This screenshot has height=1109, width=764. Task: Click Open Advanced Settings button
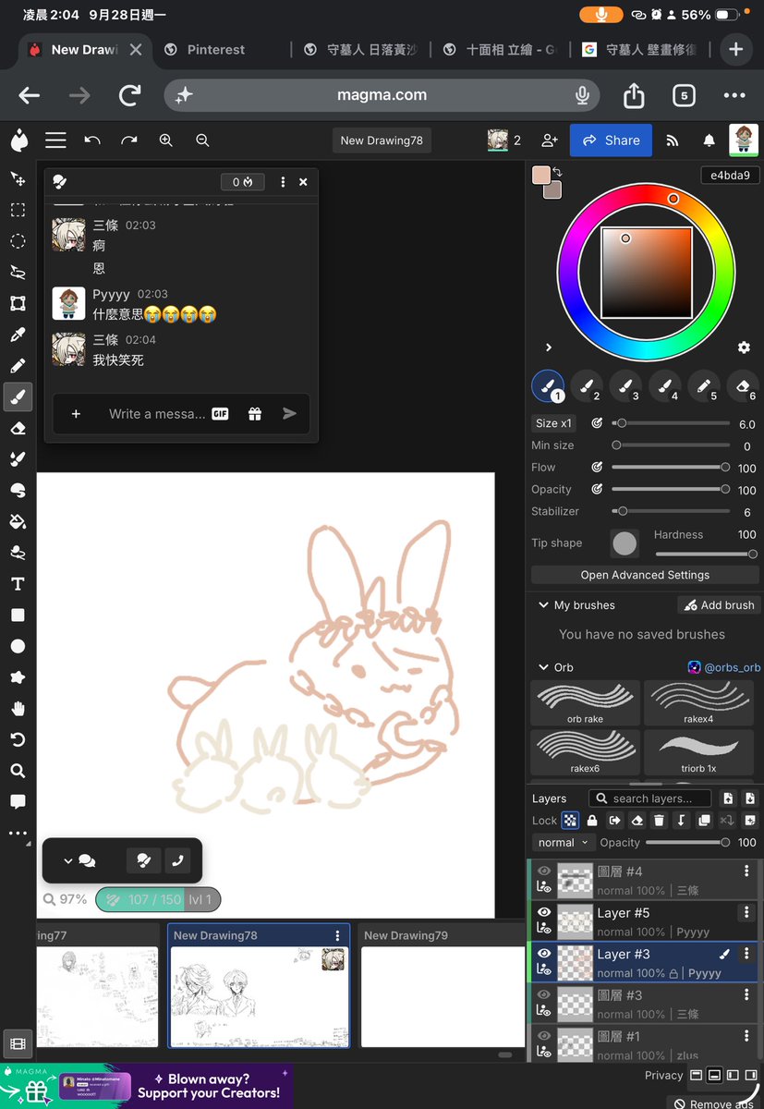click(x=645, y=575)
